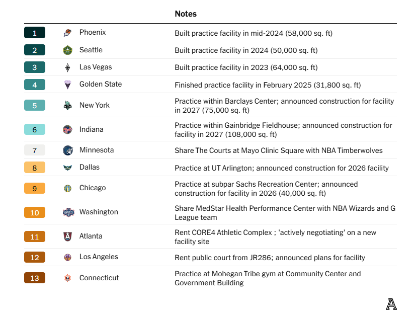This screenshot has height=318, width=416.
Task: Click the Dallas Wings logo
Action: click(68, 168)
